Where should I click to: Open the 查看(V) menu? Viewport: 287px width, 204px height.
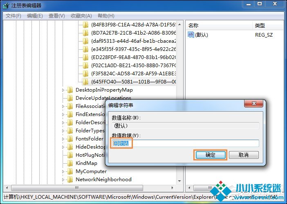coord(56,16)
